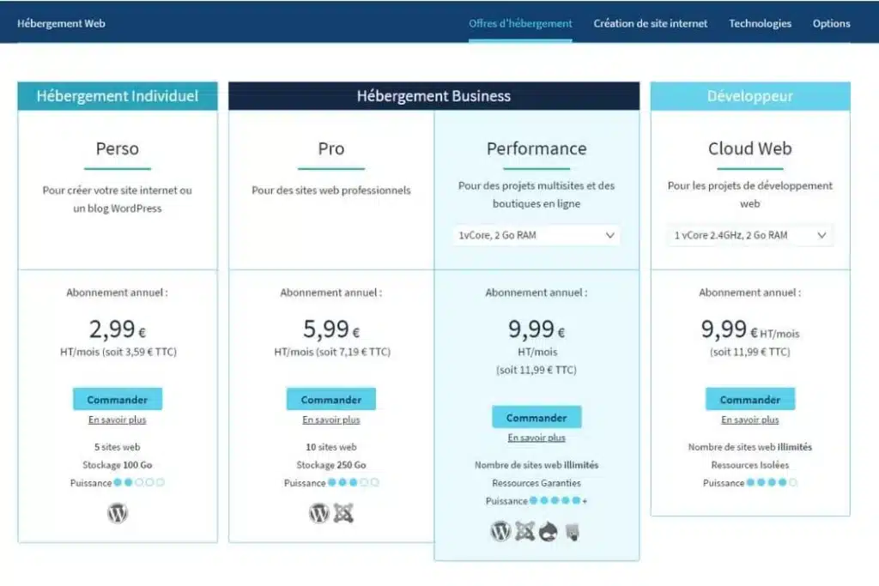This screenshot has width=879, height=586.
Task: Click the WordPress icon in the Perso plan
Action: 117,512
